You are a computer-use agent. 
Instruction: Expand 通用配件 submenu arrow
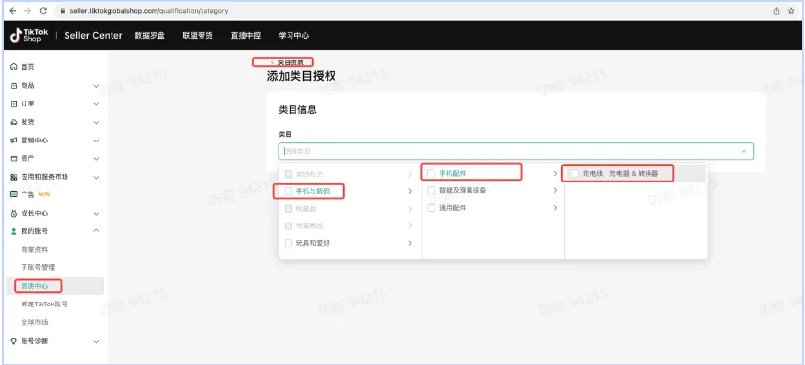click(555, 208)
